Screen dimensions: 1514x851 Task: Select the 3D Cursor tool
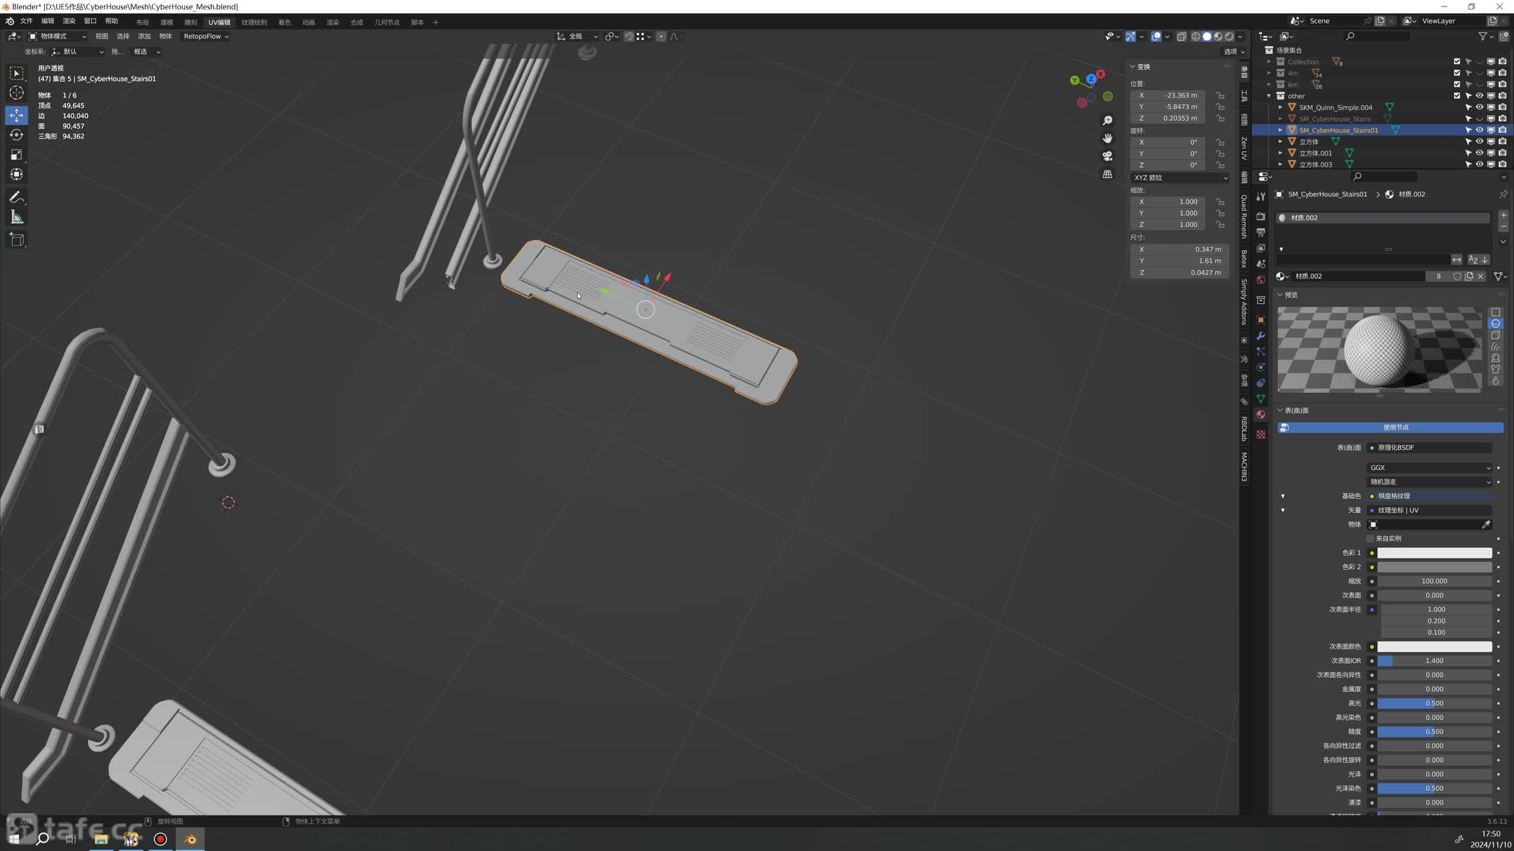point(17,93)
